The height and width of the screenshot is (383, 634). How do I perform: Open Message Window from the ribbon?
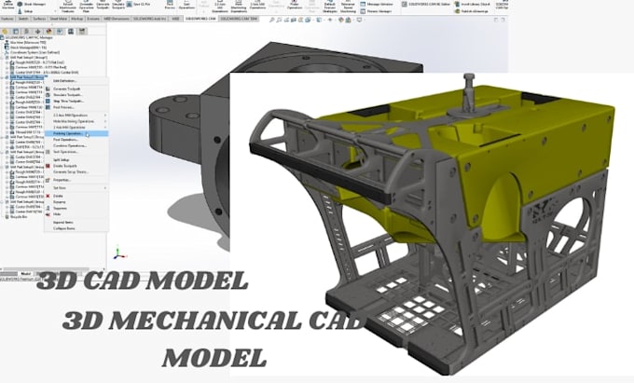tap(377, 4)
